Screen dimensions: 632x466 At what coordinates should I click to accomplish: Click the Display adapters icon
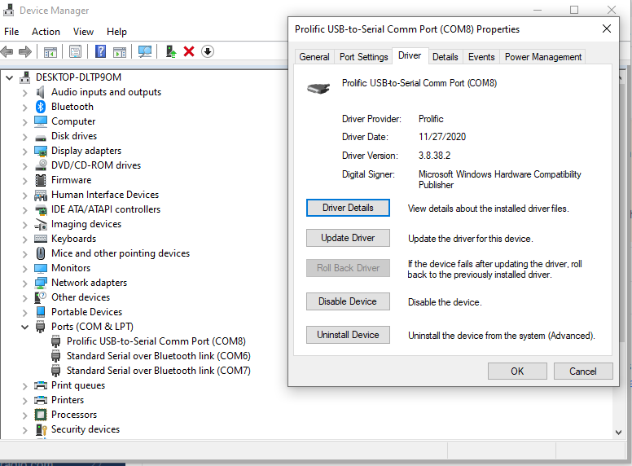click(41, 151)
